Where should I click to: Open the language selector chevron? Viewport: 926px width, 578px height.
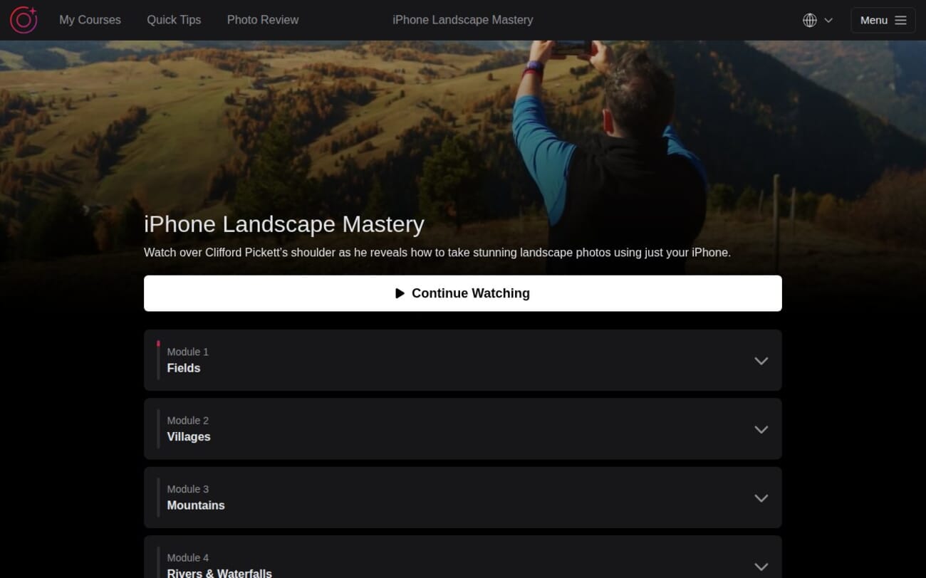point(829,20)
